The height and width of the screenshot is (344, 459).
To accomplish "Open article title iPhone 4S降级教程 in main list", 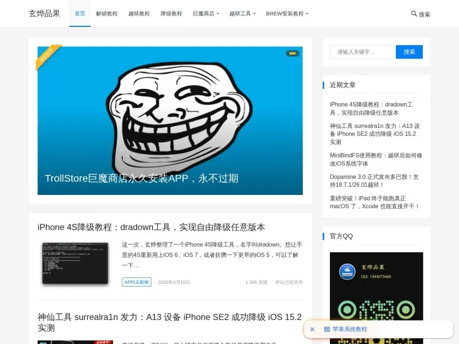I will tap(151, 227).
